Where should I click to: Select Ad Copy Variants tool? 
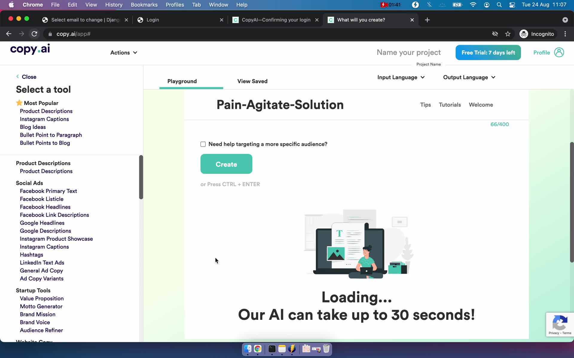click(x=42, y=279)
